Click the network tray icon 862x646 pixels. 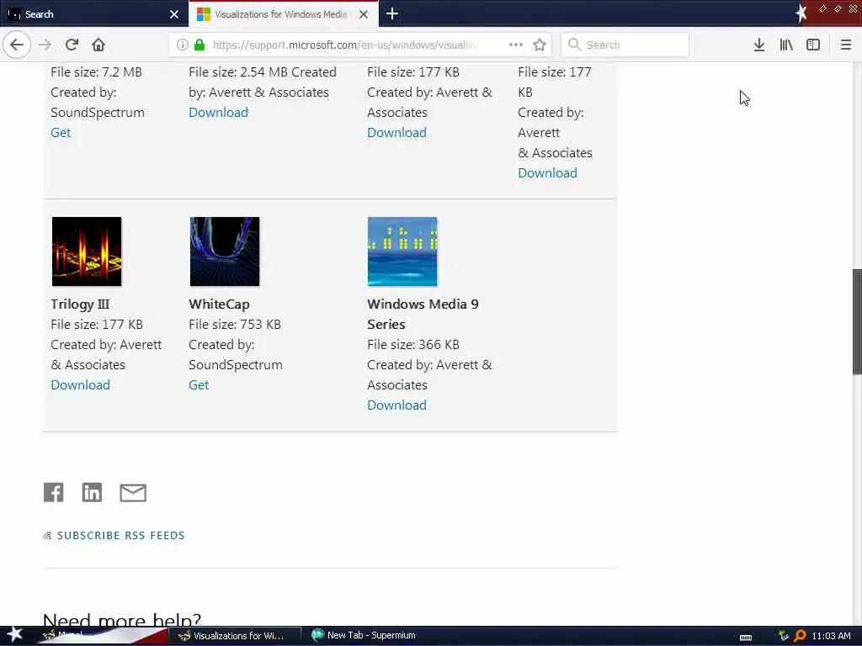click(x=784, y=636)
